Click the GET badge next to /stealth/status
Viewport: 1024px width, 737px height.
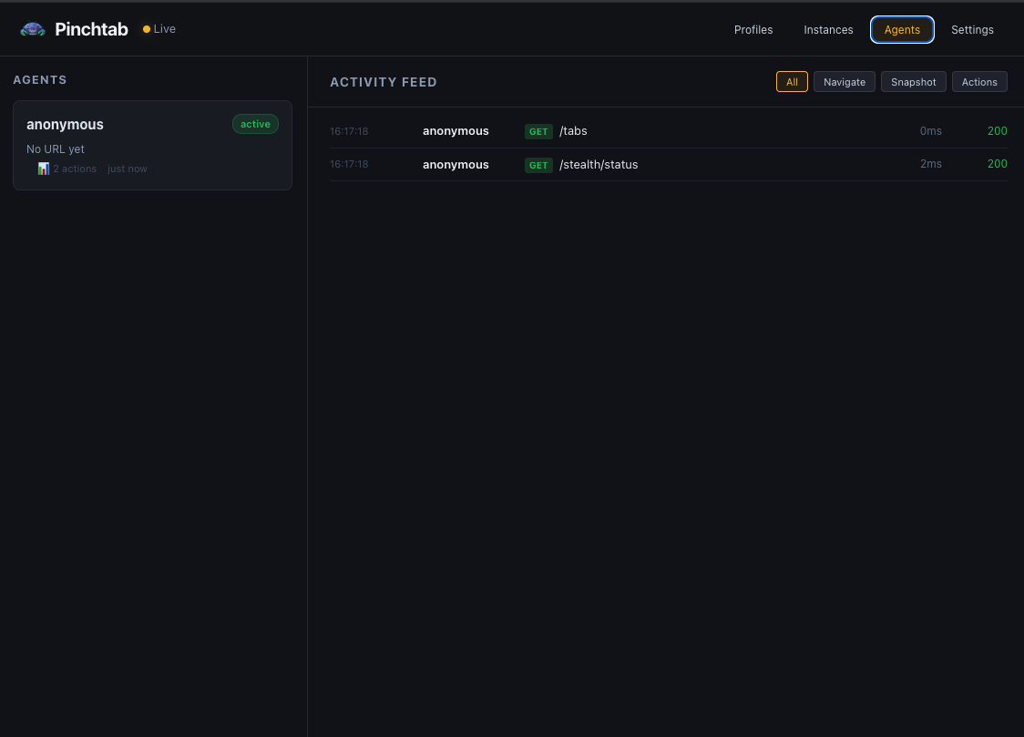(x=538, y=165)
